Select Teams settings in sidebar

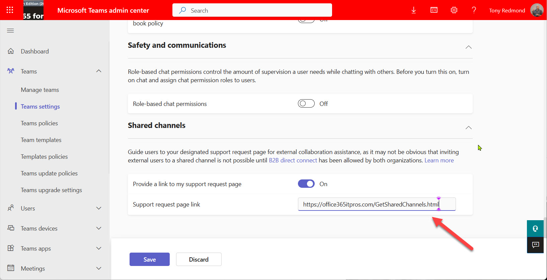pyautogui.click(x=40, y=107)
